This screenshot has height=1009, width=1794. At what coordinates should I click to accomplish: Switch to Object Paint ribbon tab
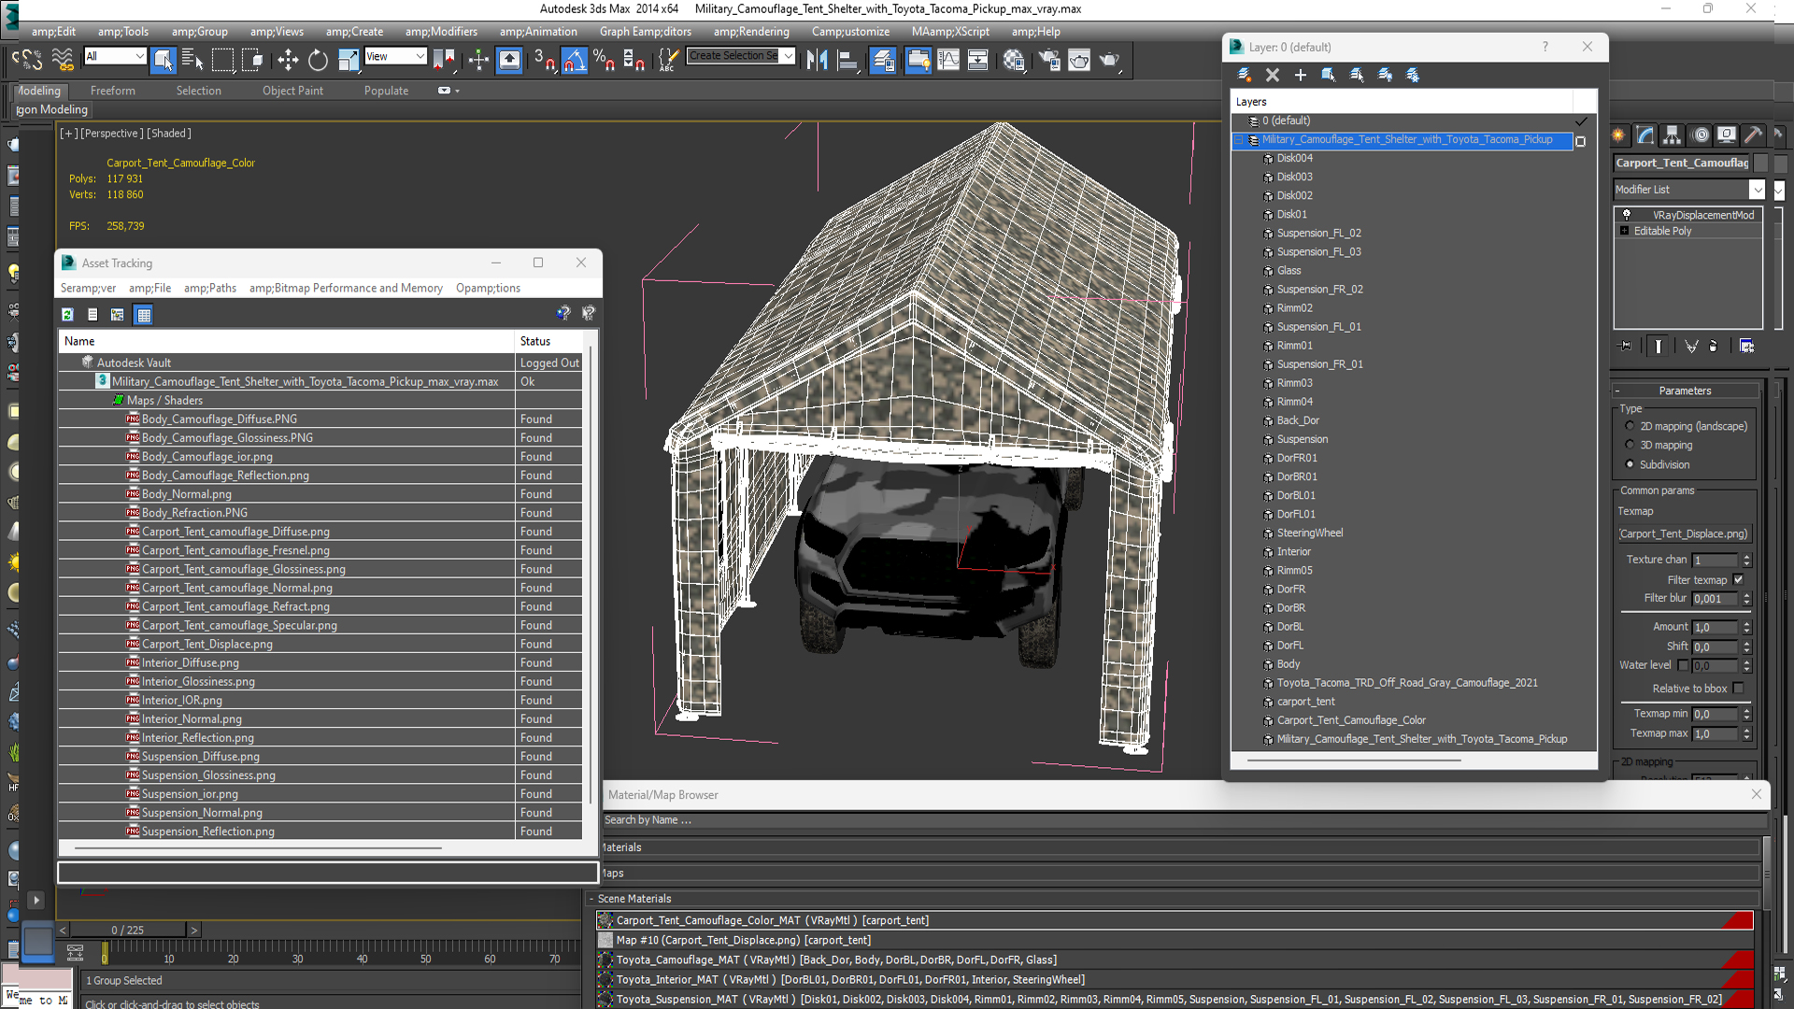(x=292, y=91)
